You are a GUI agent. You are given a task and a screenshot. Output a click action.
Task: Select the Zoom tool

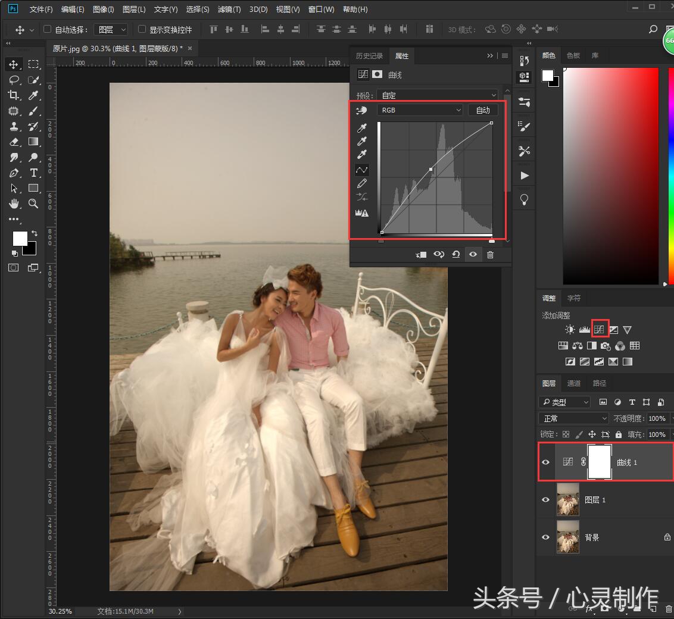[34, 204]
